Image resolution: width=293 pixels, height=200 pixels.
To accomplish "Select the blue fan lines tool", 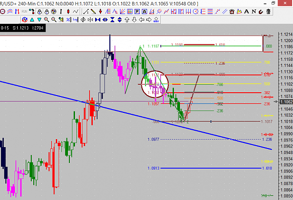I will tap(122, 12).
